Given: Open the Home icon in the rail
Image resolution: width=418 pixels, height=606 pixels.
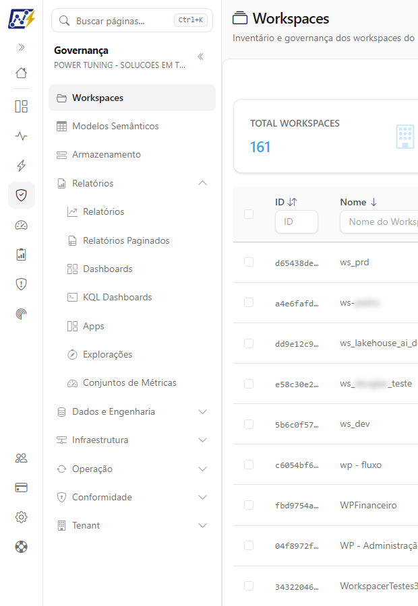Looking at the screenshot, I should [22, 73].
